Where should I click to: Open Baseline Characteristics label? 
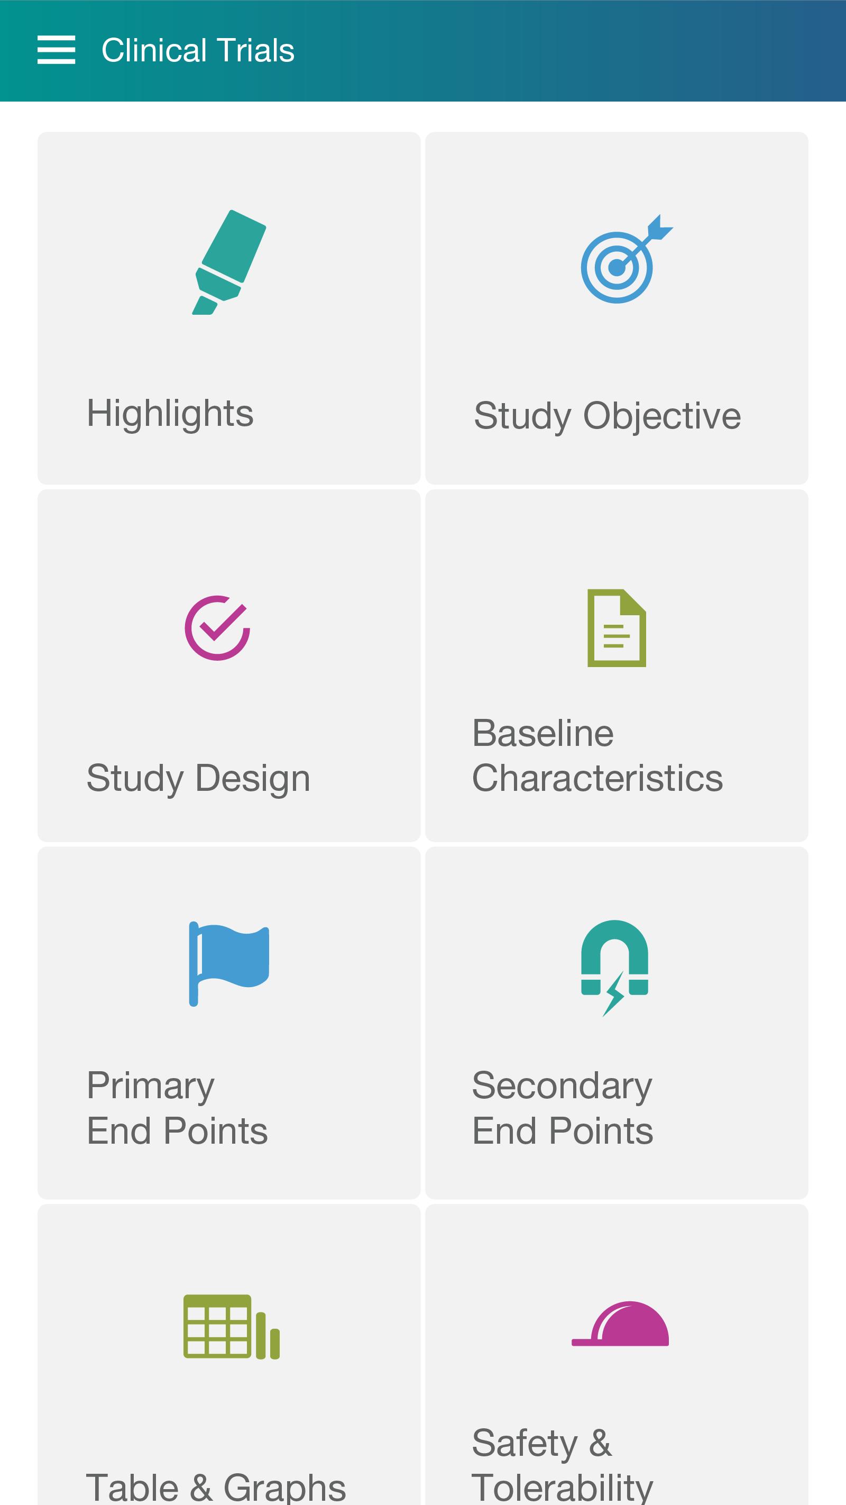pyautogui.click(x=597, y=755)
